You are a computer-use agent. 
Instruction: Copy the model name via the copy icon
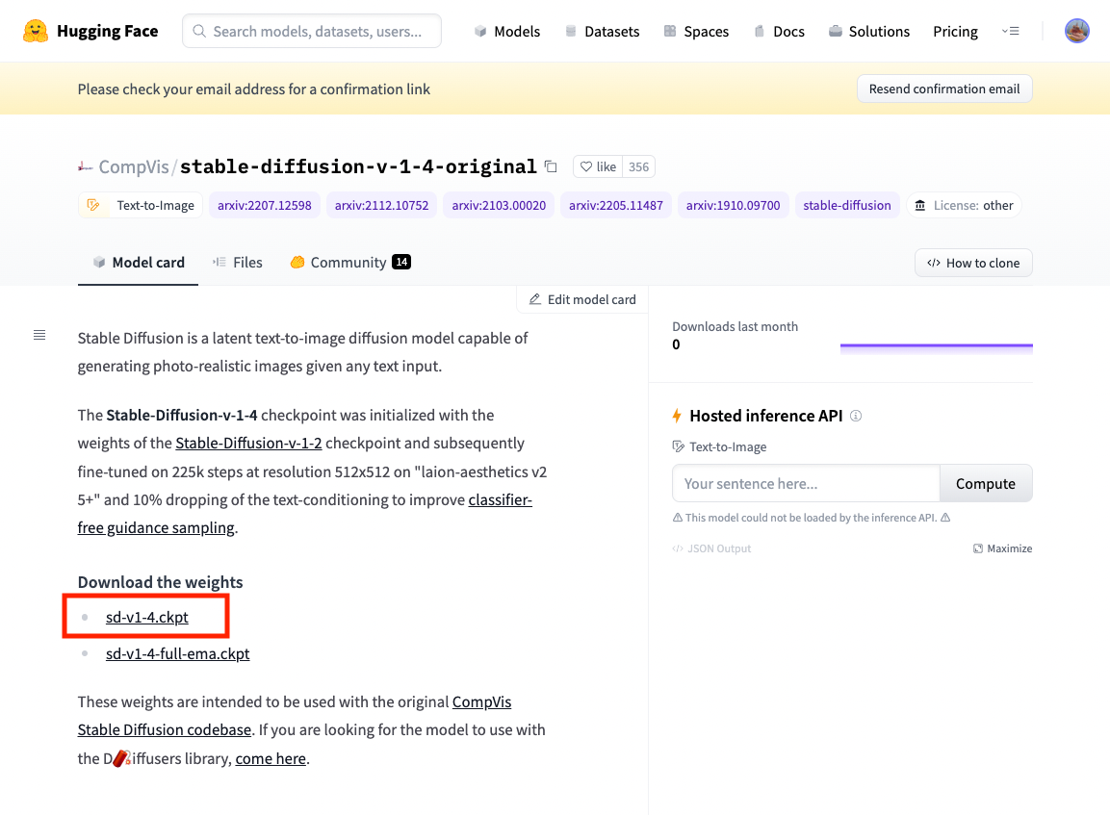[551, 166]
